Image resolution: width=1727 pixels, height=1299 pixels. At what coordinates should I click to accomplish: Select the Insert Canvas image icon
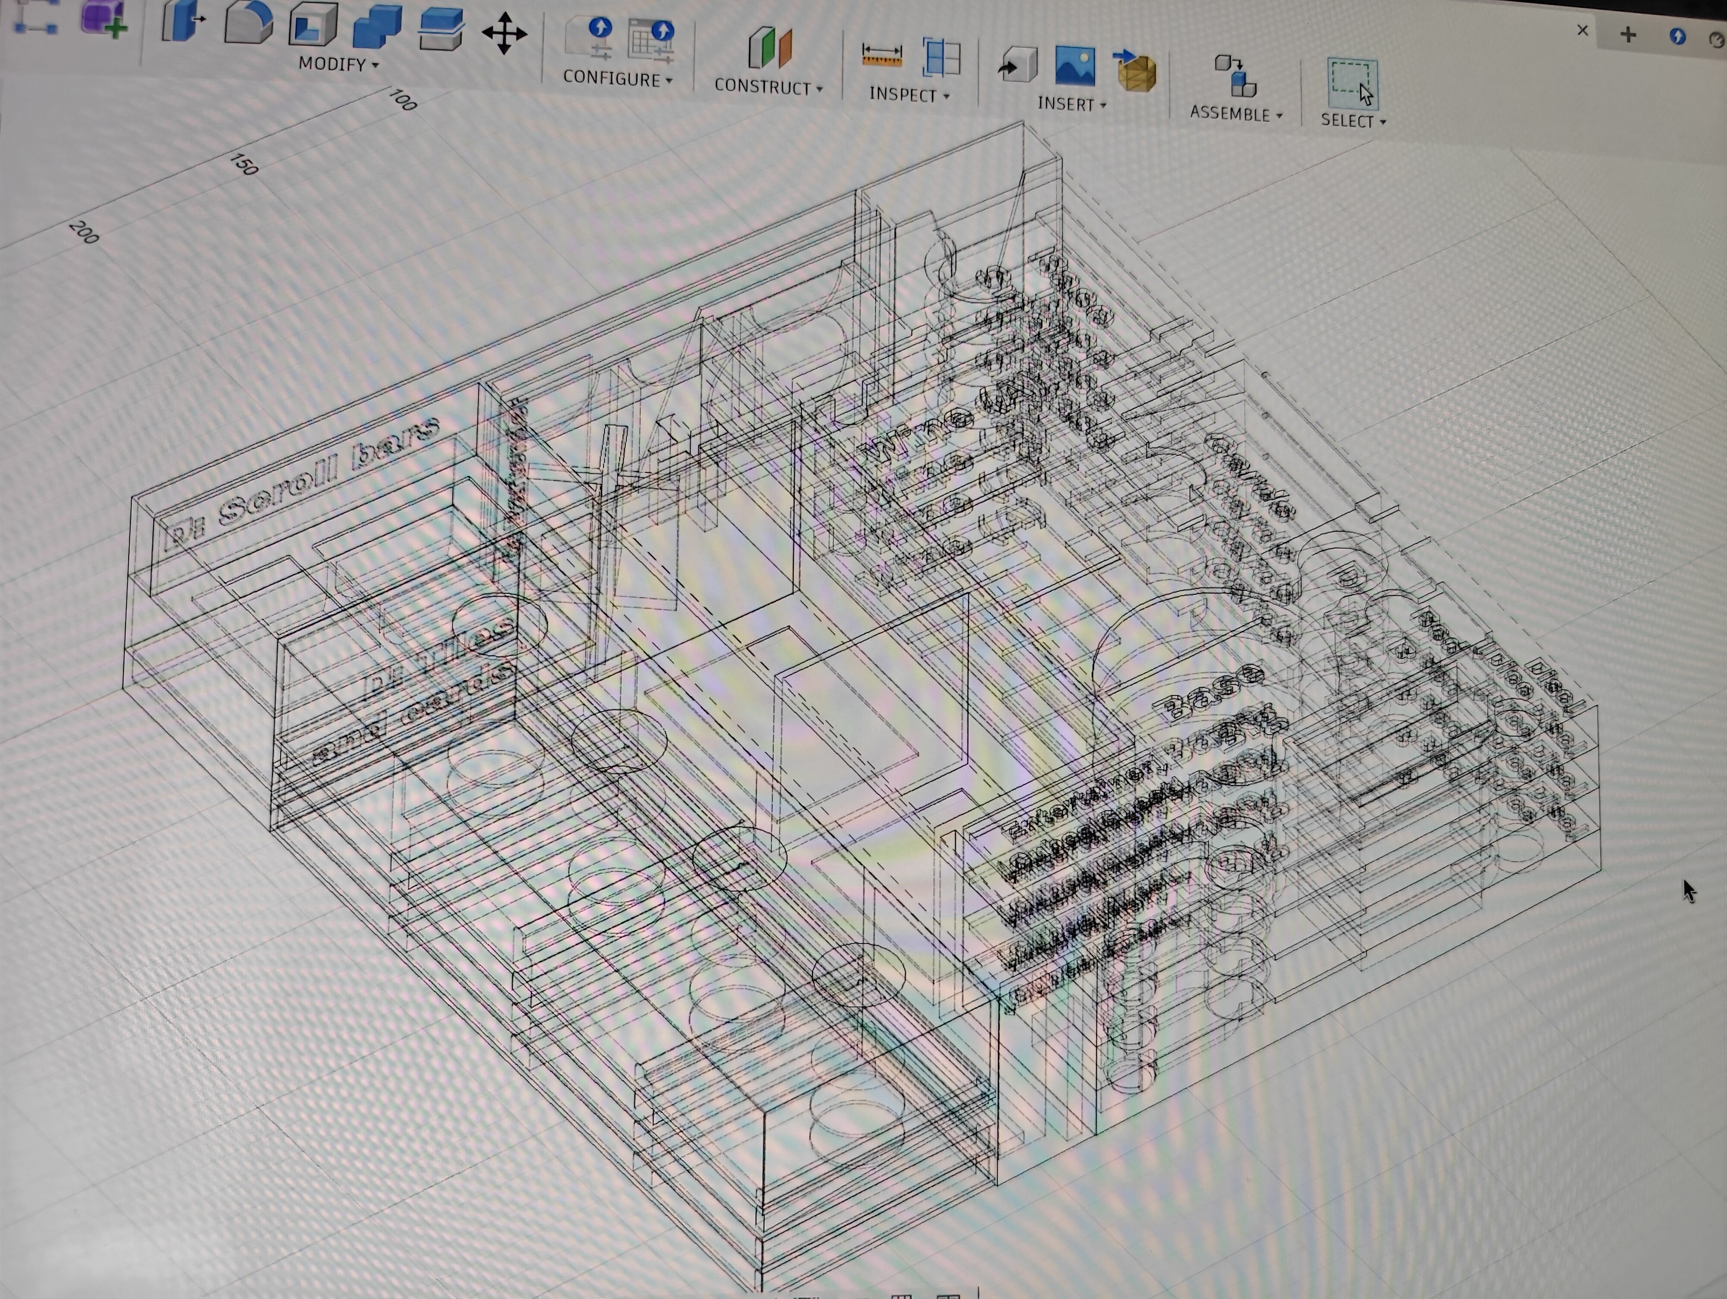pyautogui.click(x=1074, y=66)
